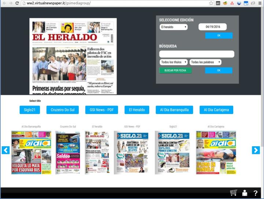
Task: Focus the Búsqueda search text box
Action: [197, 54]
